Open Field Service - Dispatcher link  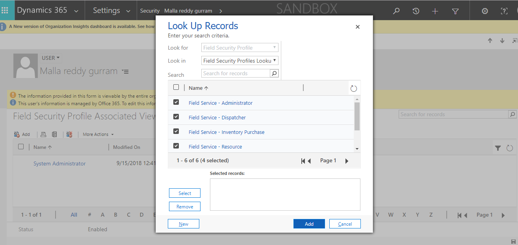click(217, 117)
